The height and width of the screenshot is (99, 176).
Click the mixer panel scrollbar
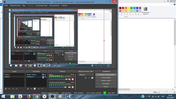(x=75, y=82)
